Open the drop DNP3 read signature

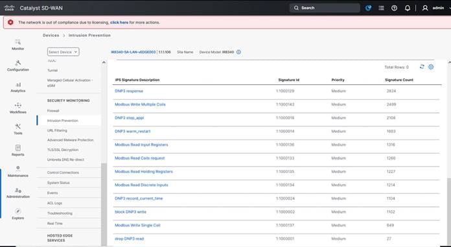point(129,239)
